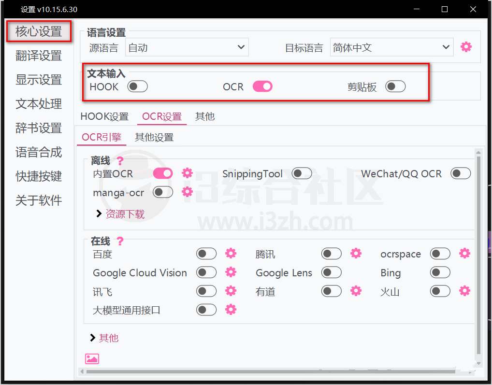Open configuration gear for 内置OCR engine

(187, 173)
